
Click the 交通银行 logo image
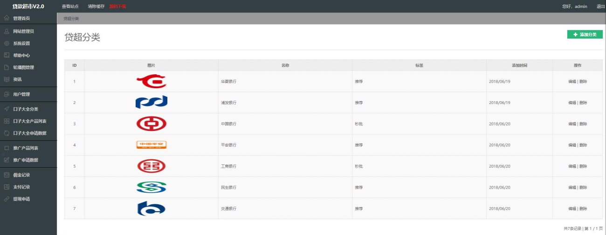(x=151, y=209)
